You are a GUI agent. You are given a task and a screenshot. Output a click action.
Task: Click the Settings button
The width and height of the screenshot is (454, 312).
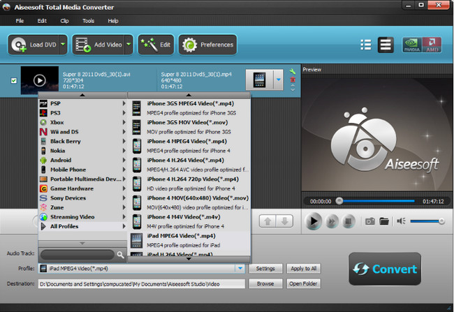click(265, 268)
